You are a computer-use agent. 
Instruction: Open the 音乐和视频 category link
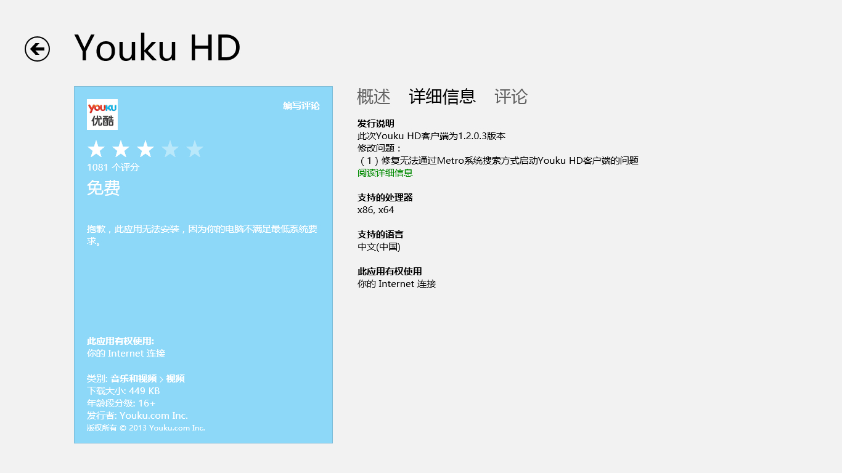[134, 379]
